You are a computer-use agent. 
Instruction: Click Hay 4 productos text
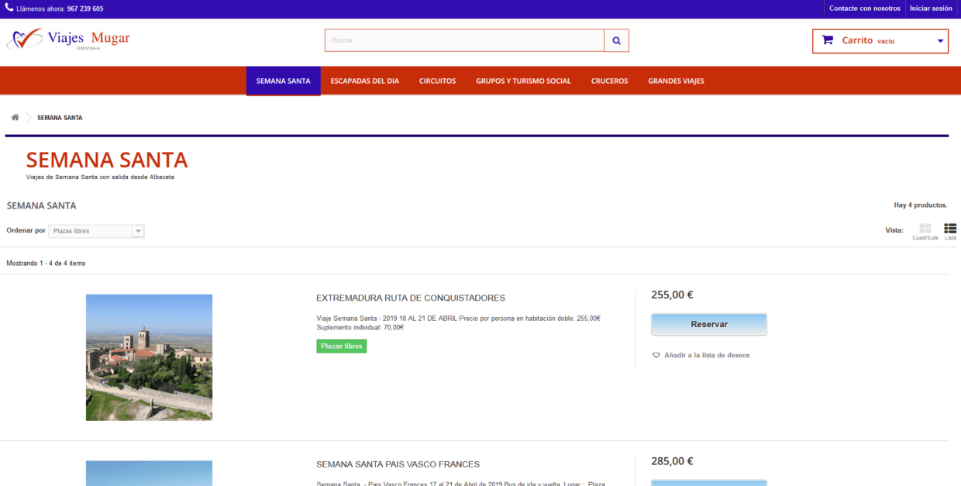coord(921,205)
